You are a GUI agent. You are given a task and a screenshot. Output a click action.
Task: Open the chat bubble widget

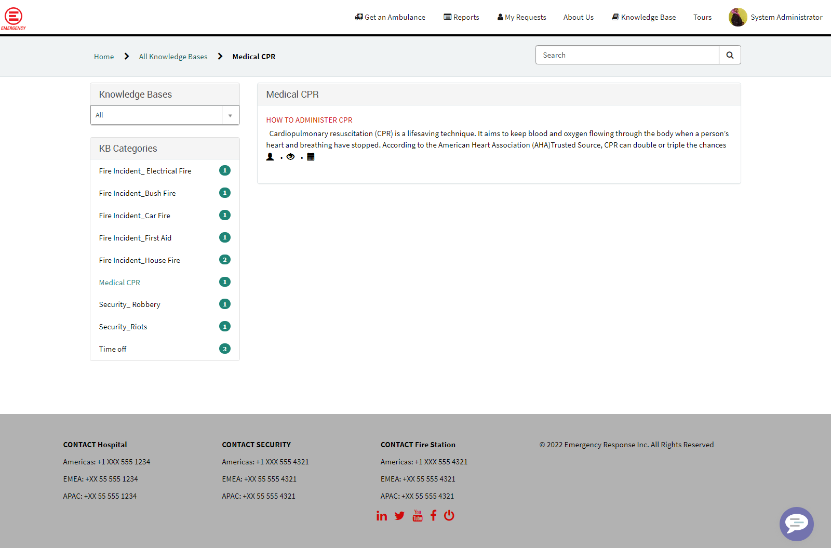pyautogui.click(x=796, y=524)
